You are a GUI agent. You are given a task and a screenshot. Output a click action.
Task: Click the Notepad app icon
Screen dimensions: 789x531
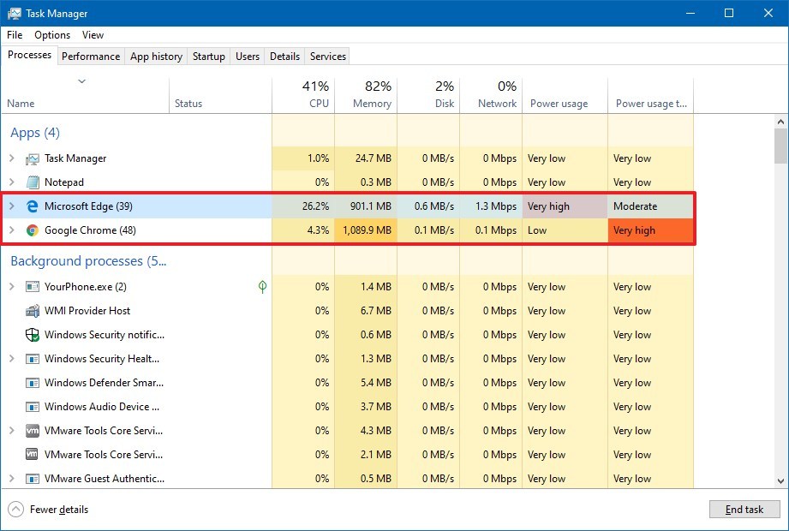[x=33, y=182]
